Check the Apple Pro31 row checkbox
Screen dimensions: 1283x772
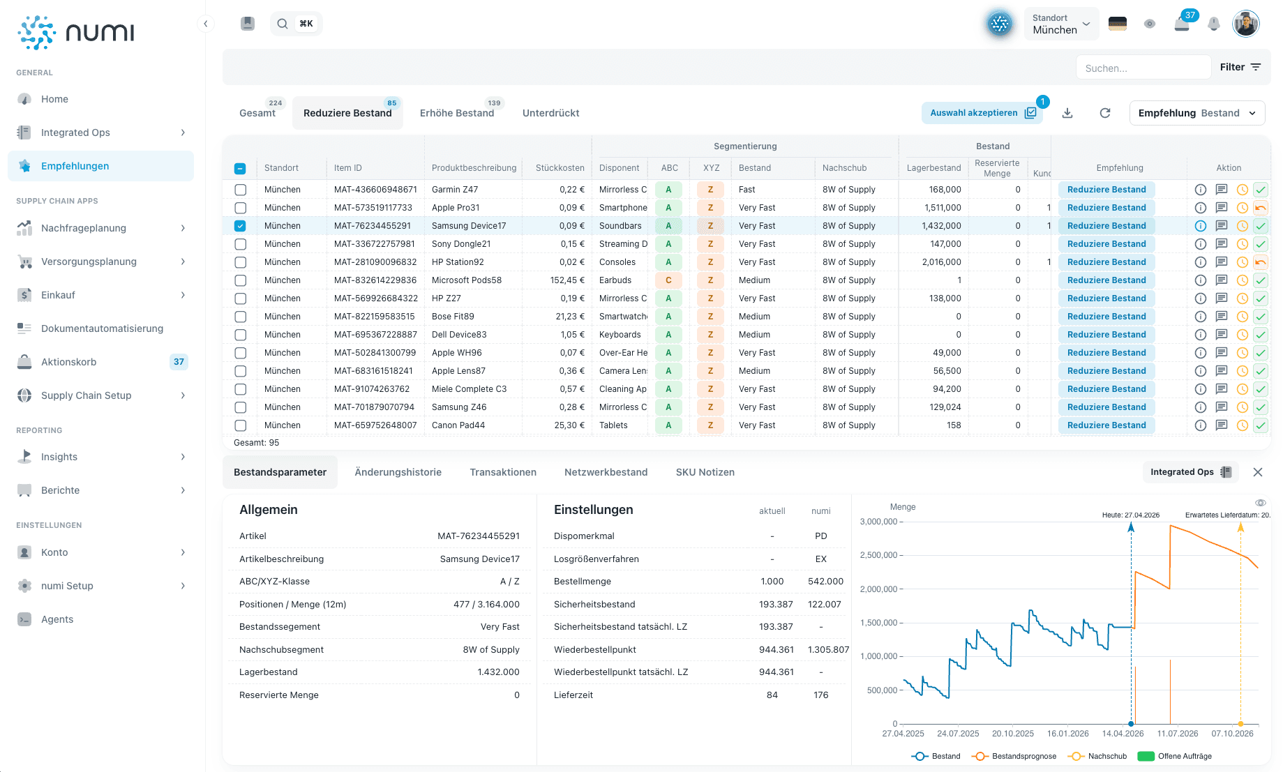pyautogui.click(x=241, y=208)
